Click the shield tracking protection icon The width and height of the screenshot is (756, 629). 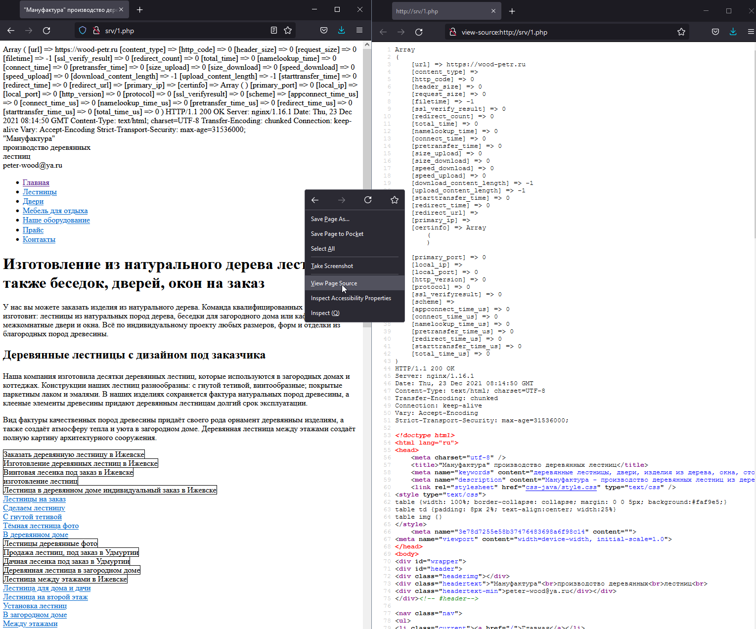tap(83, 31)
